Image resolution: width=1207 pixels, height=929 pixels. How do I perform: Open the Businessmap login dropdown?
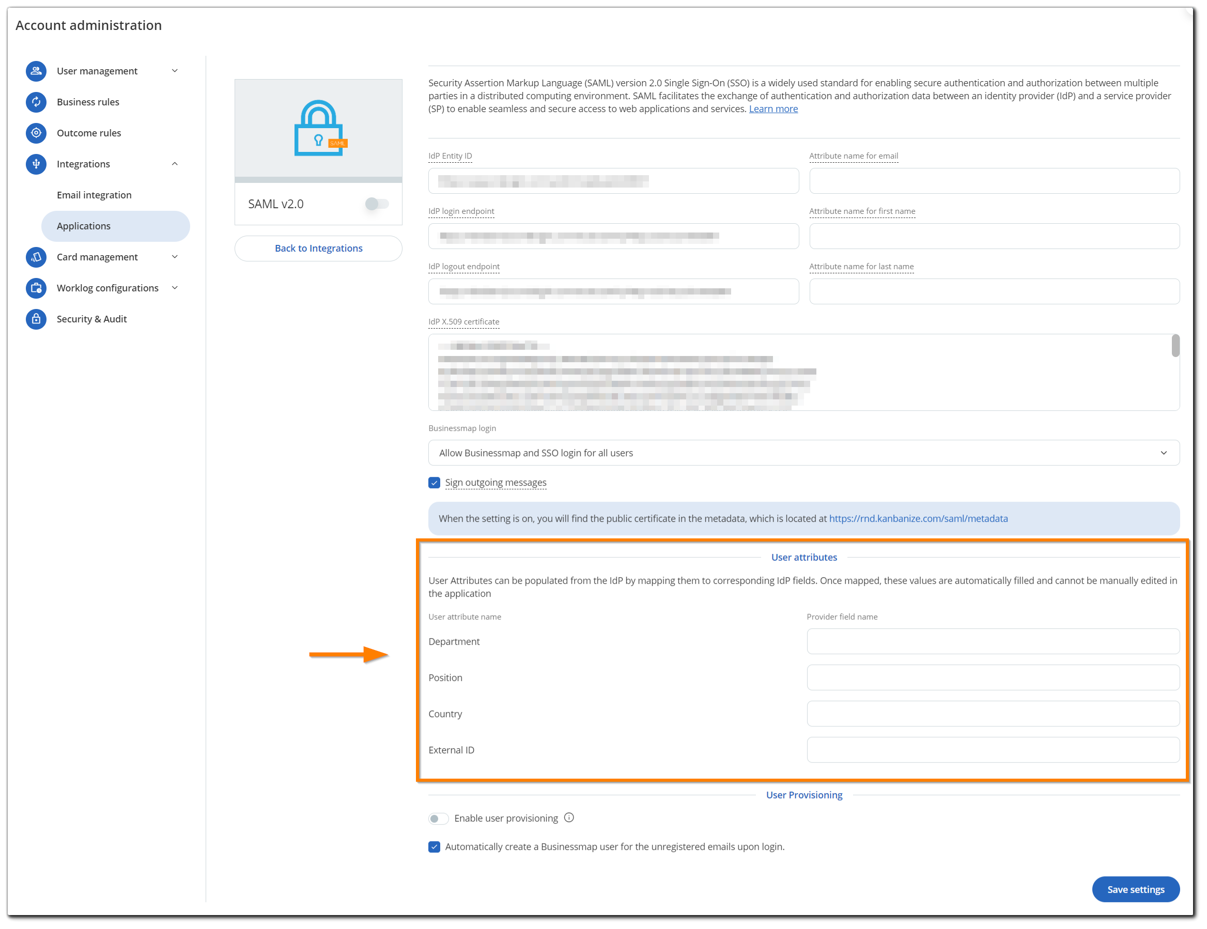pos(803,453)
